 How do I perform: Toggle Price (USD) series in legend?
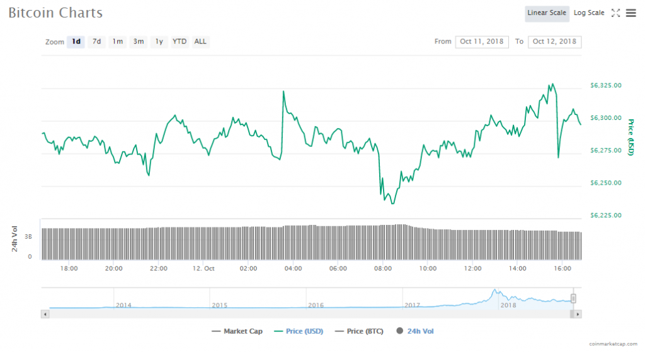pos(299,331)
